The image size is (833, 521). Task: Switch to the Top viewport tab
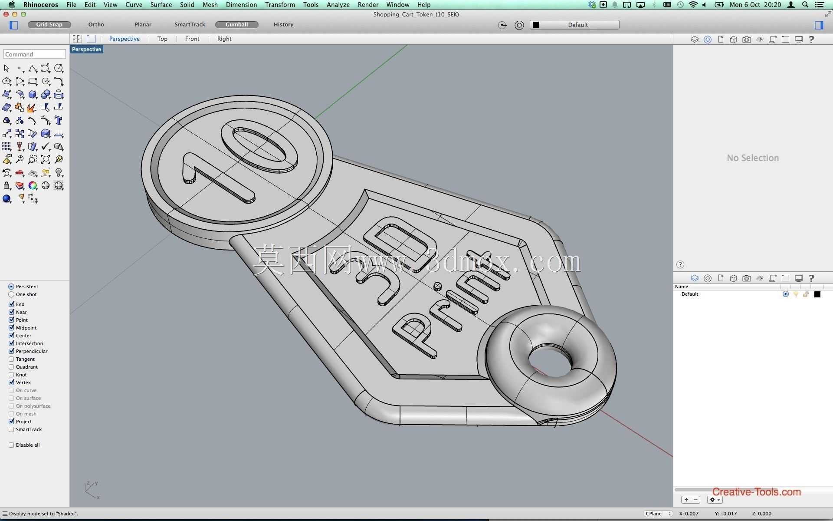(x=162, y=39)
